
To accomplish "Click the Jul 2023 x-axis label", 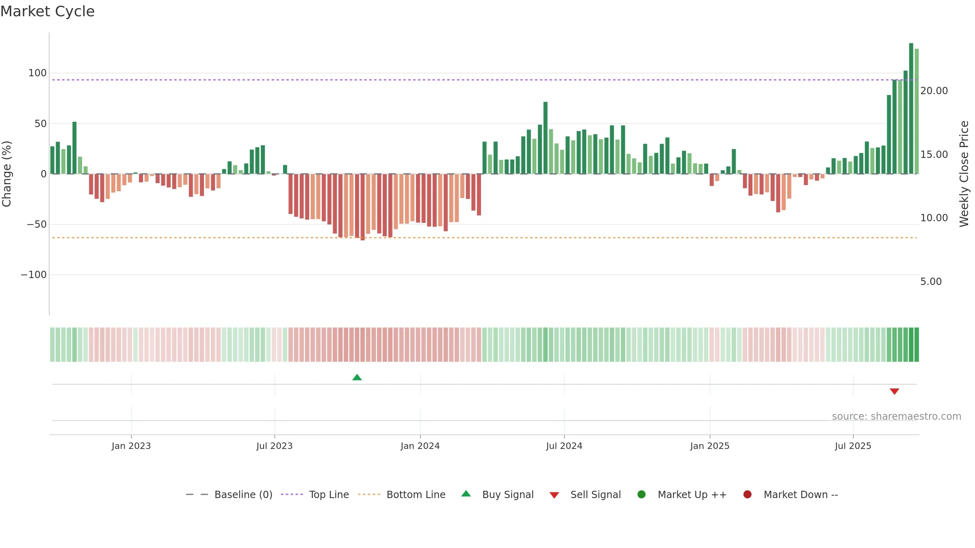I will pos(275,446).
